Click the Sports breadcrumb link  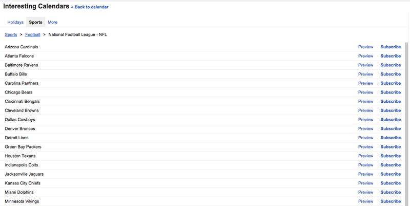point(11,34)
